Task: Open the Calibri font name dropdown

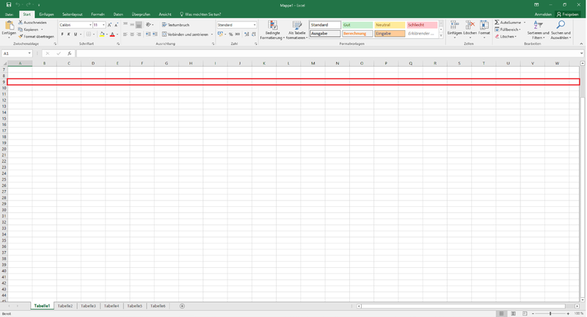Action: pyautogui.click(x=90, y=25)
